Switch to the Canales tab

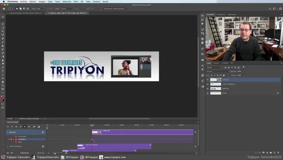[x=216, y=63]
